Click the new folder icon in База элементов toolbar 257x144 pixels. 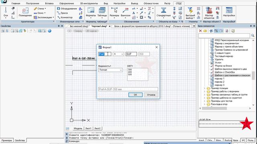pyautogui.click(x=205, y=31)
